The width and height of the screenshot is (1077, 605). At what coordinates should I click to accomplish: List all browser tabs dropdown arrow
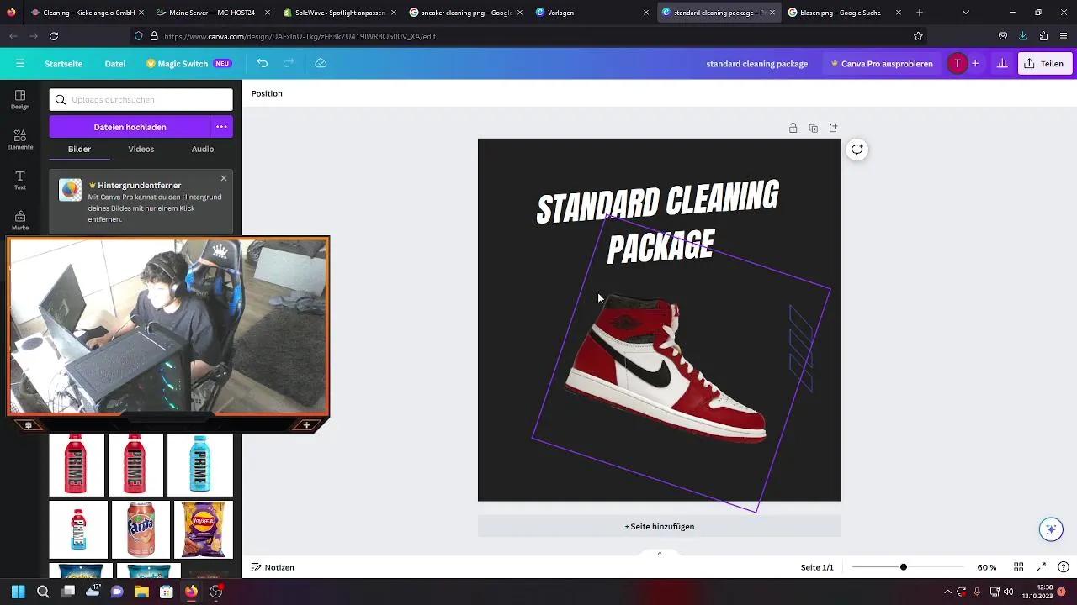(x=965, y=13)
